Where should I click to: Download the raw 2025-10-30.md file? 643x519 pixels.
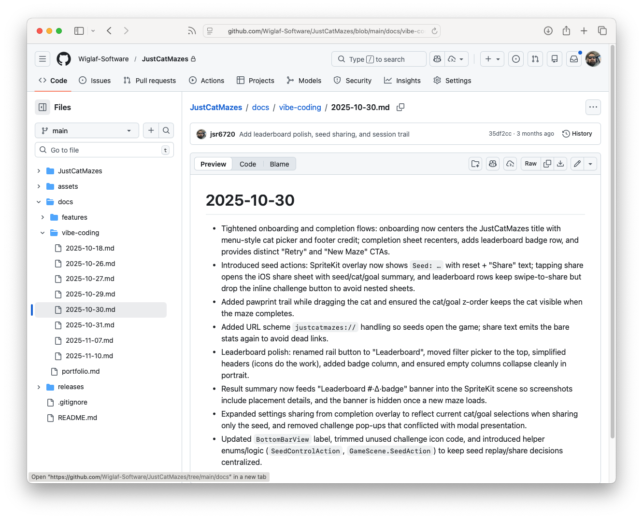point(560,164)
